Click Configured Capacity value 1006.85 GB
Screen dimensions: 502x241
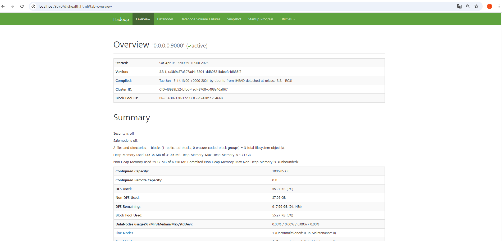click(x=281, y=171)
